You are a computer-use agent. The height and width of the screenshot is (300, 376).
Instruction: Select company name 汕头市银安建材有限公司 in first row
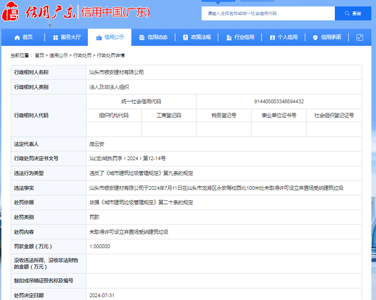click(117, 72)
